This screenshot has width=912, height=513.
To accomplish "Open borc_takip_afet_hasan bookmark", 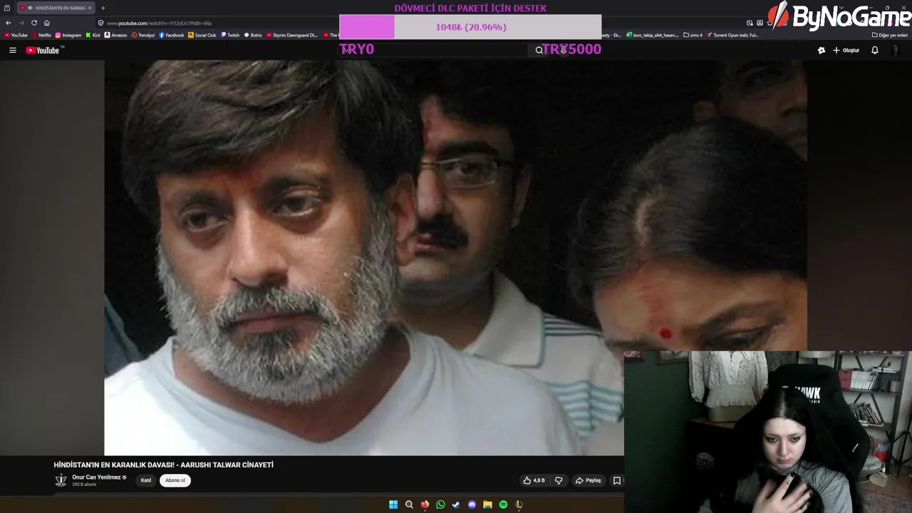I will 652,35.
